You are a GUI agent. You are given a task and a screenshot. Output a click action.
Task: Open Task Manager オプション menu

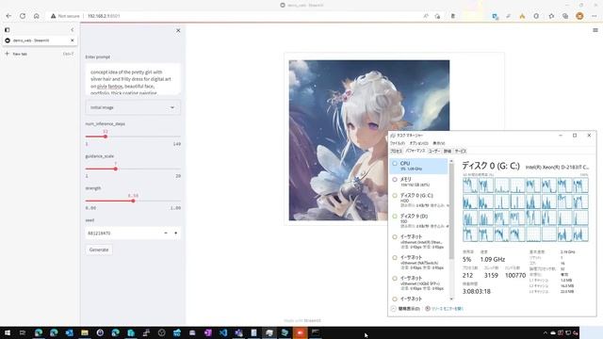pos(418,143)
